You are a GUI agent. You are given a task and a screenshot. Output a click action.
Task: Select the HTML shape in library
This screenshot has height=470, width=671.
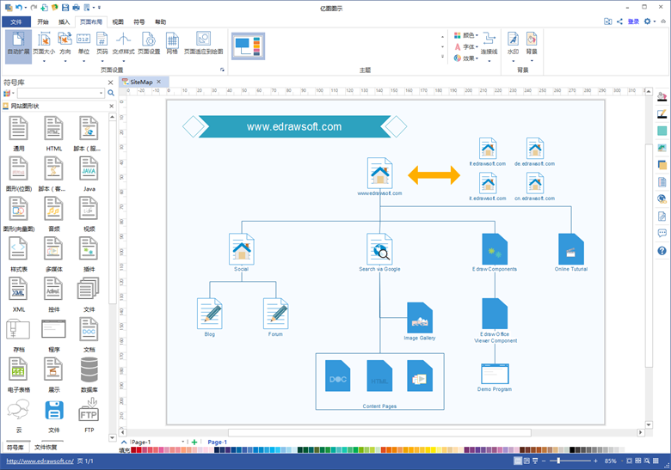click(54, 134)
